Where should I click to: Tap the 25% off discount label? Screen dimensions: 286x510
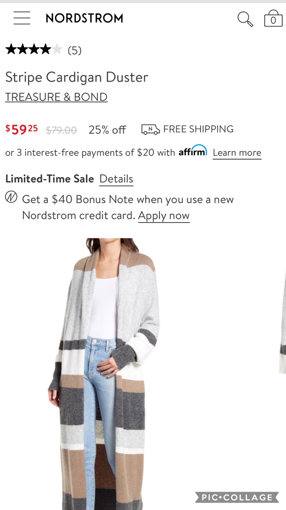tap(107, 130)
